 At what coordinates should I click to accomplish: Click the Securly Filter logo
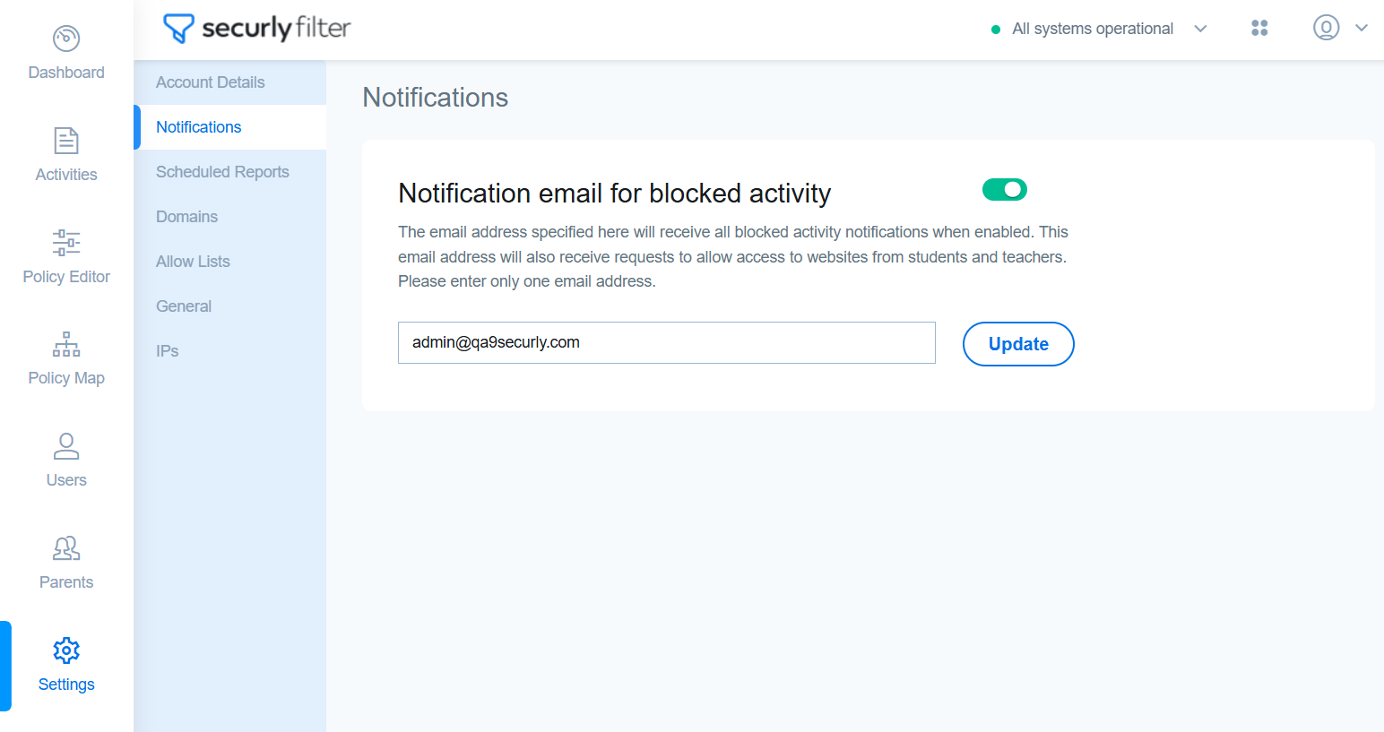[x=257, y=29]
